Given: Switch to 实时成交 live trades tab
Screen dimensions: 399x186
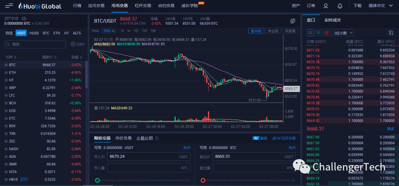Looking at the screenshot, I should pos(332,20).
